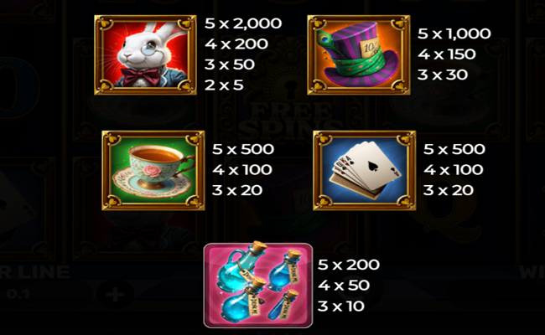Click the potions' 3 x 10 payout
The width and height of the screenshot is (545, 335).
(340, 307)
